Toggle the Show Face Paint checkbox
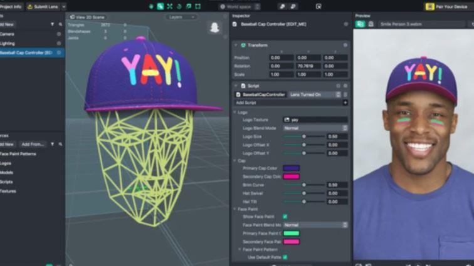474x266 pixels. tap(285, 217)
